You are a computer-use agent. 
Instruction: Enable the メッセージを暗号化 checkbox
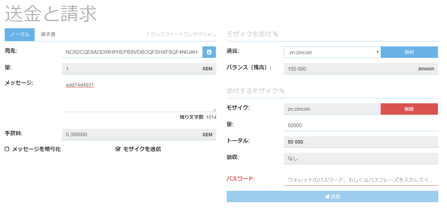click(7, 149)
